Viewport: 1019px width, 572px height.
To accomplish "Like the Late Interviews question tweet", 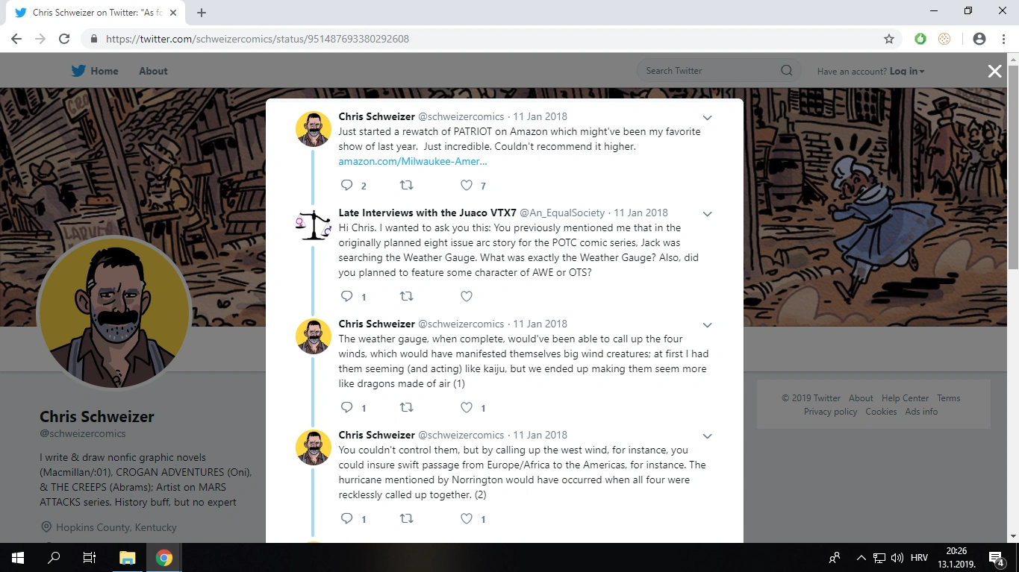I will 467,296.
